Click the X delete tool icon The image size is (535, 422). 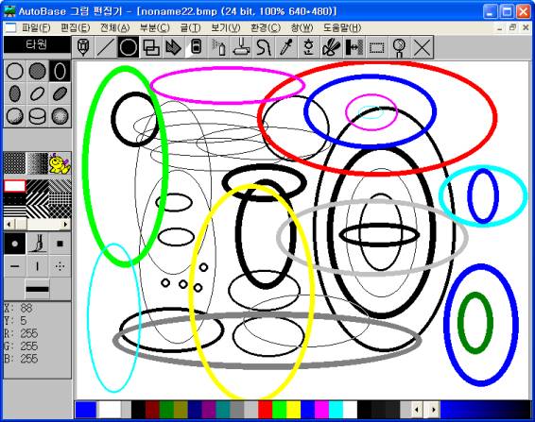pos(422,47)
